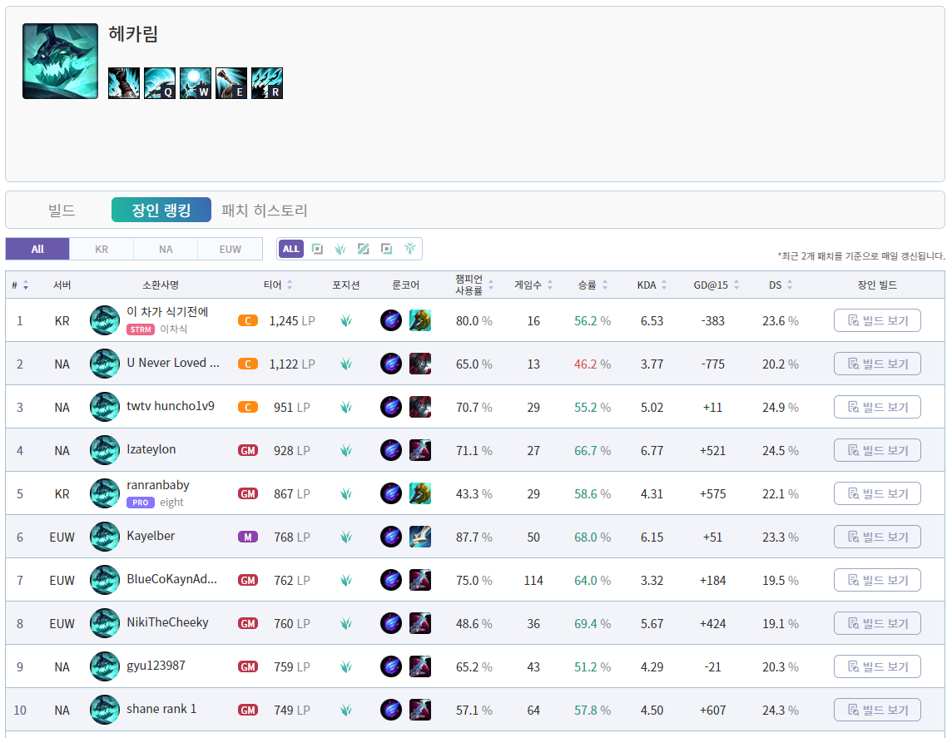Filter by top lane position icon
The width and height of the screenshot is (952, 738).
point(317,249)
